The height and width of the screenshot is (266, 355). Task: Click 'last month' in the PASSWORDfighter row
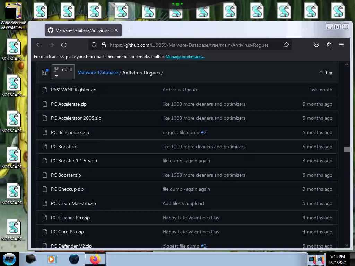[x=321, y=90]
